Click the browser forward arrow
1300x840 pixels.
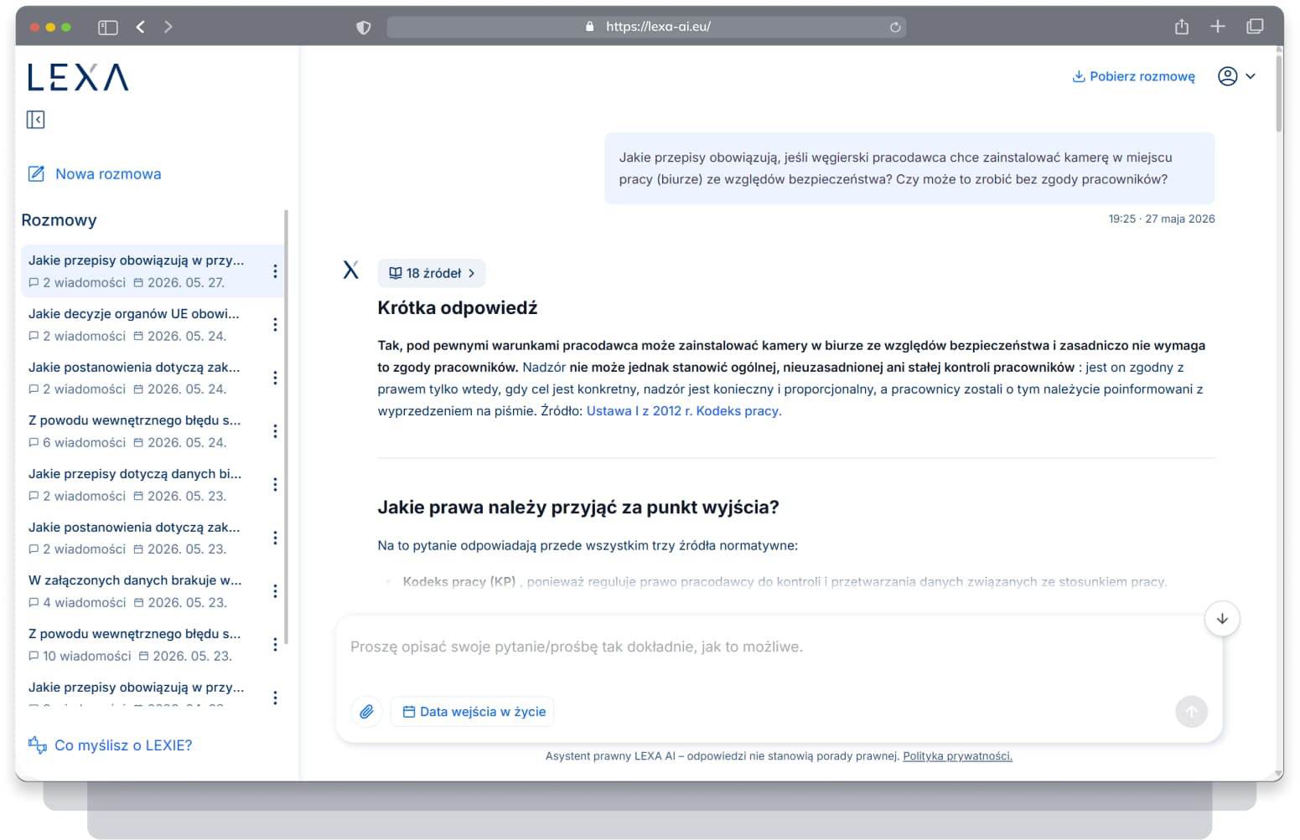(x=168, y=27)
